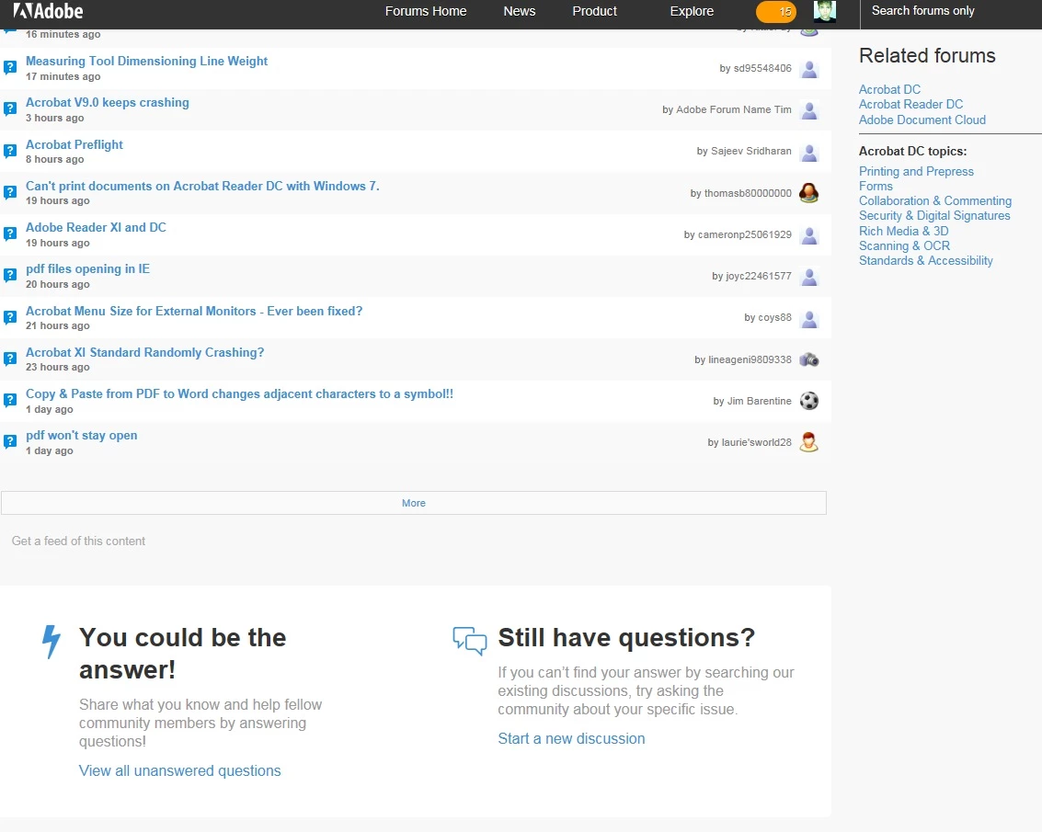Click speech bubbles icon by Still have questions
The width and height of the screenshot is (1042, 832).
coord(470,641)
